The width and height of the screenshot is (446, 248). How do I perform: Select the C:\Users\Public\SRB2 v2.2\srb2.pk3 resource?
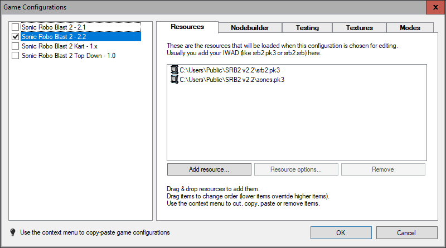[230, 70]
